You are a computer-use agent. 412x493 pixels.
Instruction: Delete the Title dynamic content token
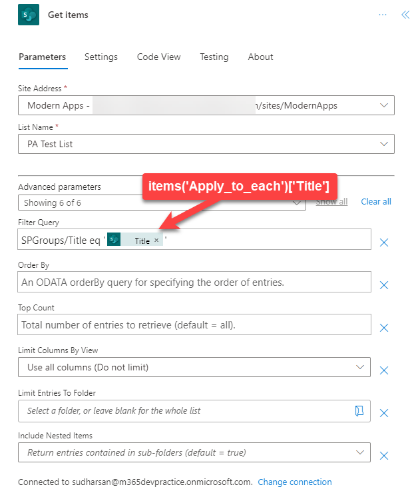click(x=156, y=241)
